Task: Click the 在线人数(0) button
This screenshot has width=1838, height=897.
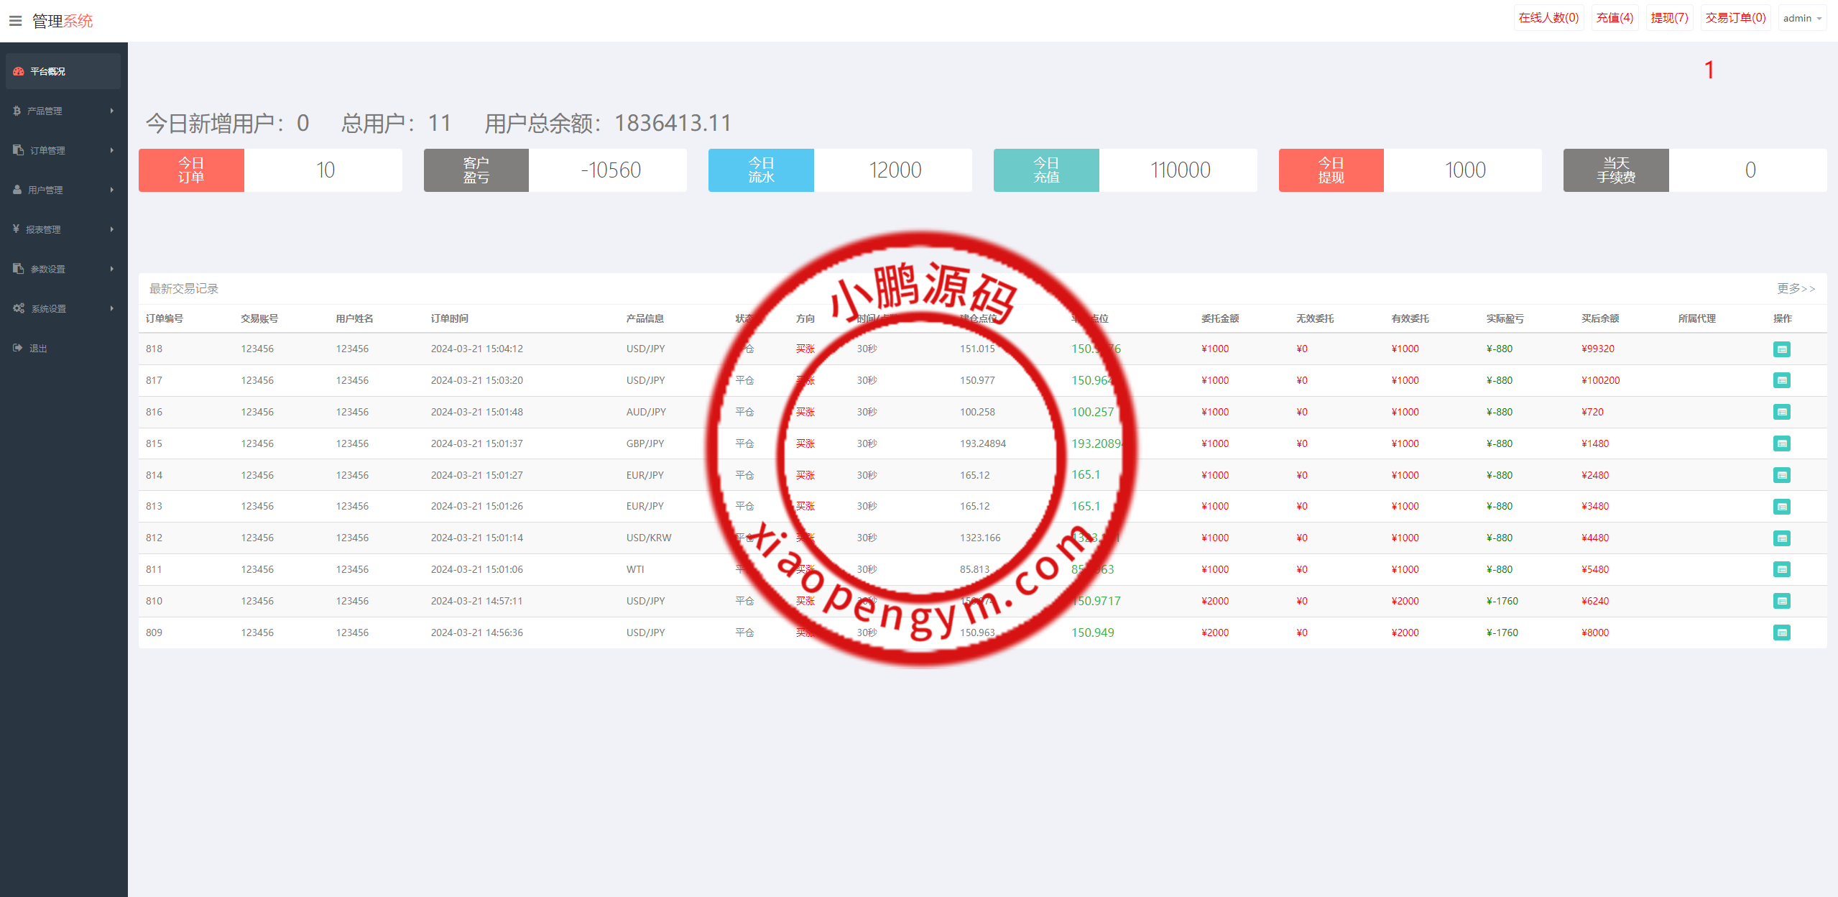Action: pyautogui.click(x=1548, y=18)
